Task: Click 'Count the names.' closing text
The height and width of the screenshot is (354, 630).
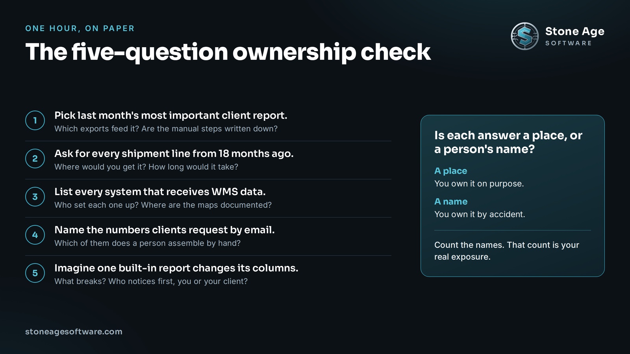Action: click(469, 245)
